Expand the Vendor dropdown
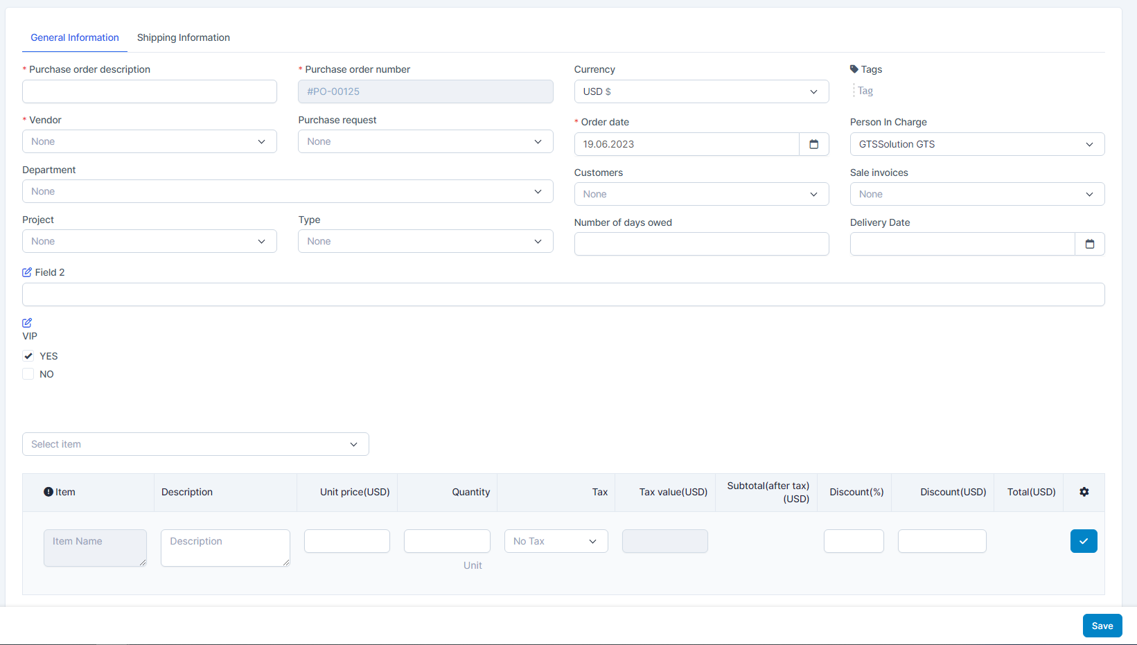 tap(150, 141)
